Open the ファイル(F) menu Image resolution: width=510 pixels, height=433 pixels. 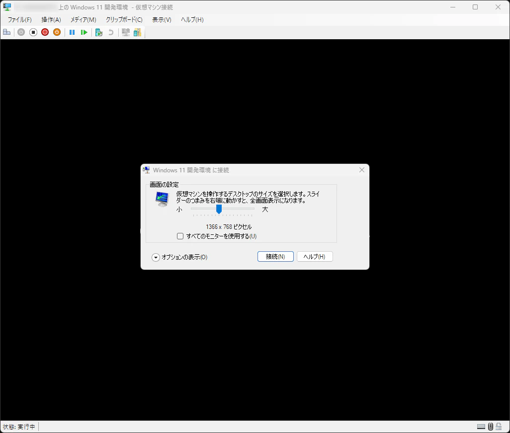pyautogui.click(x=19, y=20)
